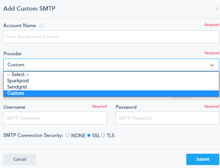220x168 pixels.
Task: Select the NONE connection security radio
Action: pyautogui.click(x=67, y=135)
